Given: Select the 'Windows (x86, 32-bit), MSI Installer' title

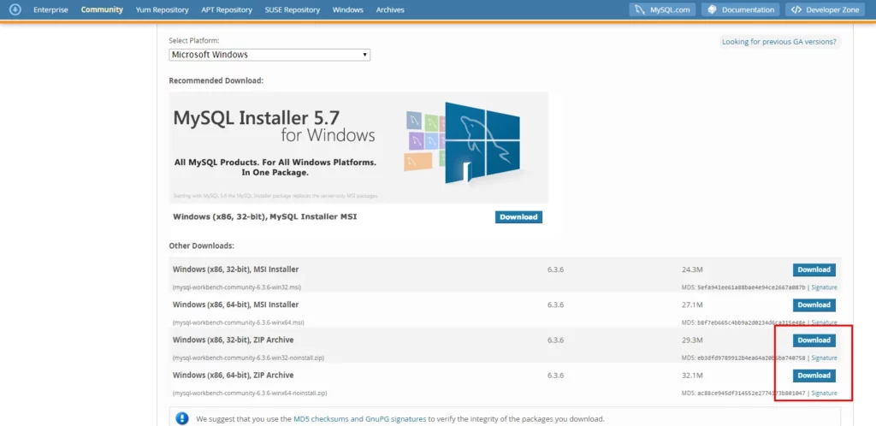Looking at the screenshot, I should pos(236,269).
